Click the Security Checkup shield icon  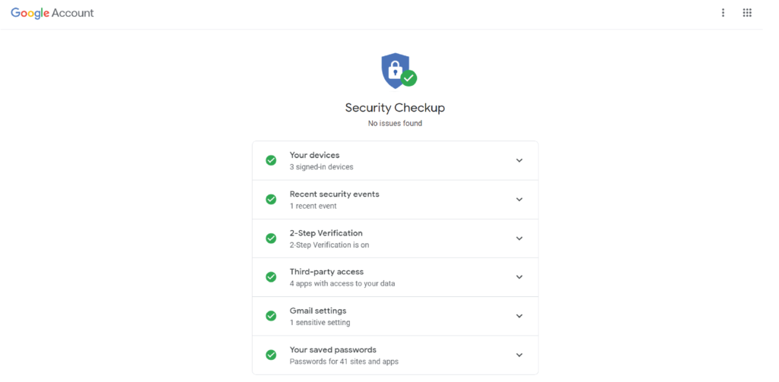click(399, 71)
